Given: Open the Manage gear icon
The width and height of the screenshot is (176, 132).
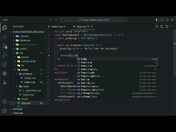Looking at the screenshot, I should pos(4,111).
